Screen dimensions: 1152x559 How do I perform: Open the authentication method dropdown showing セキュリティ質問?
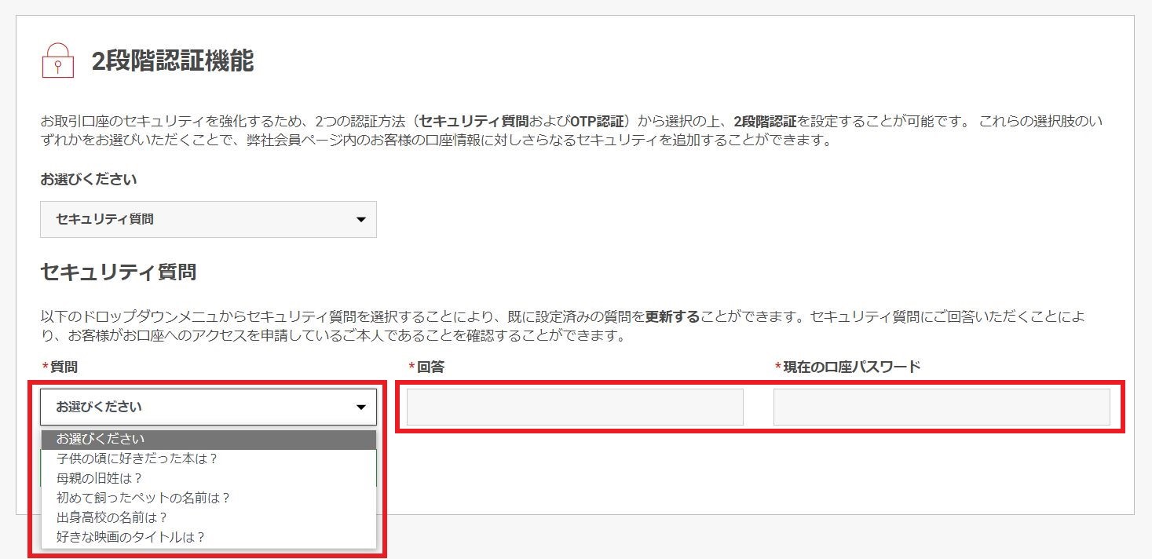207,219
